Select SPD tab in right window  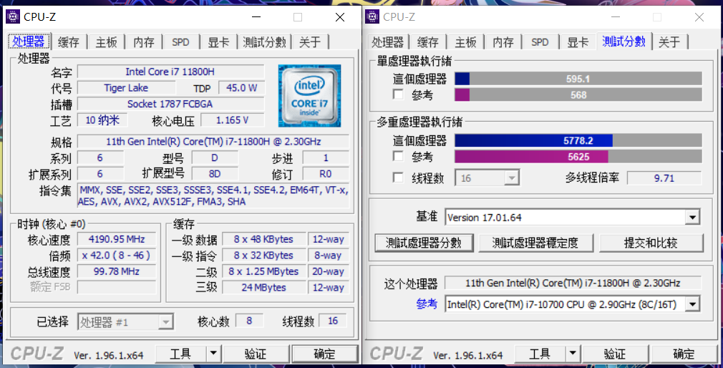coord(540,42)
